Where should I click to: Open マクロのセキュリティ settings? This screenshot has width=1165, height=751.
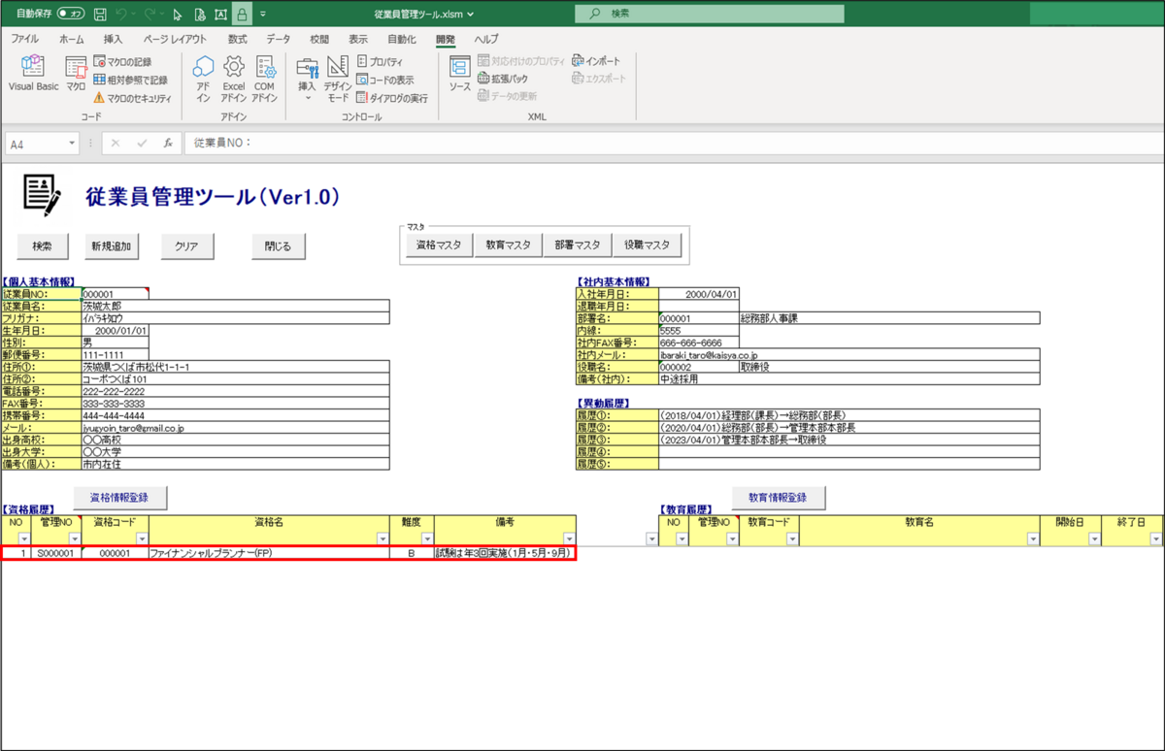tap(132, 97)
